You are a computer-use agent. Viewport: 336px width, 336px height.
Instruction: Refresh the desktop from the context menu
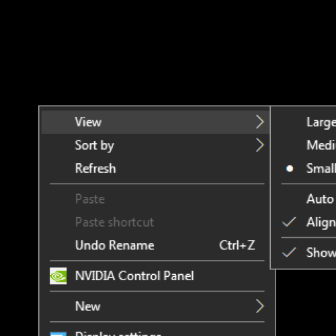click(x=155, y=168)
